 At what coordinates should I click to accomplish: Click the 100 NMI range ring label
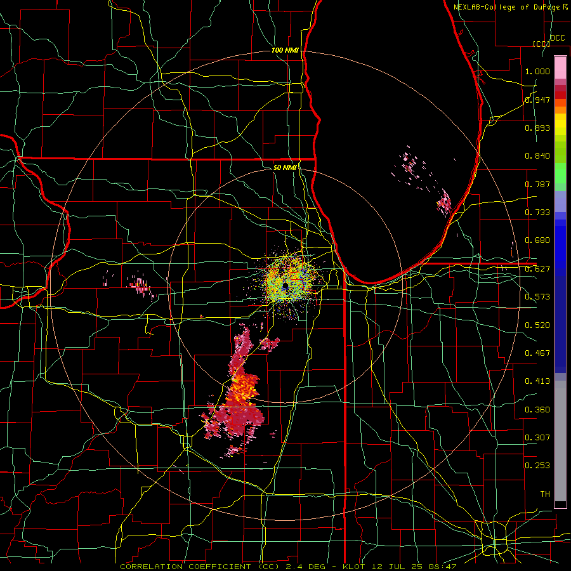tap(285, 50)
